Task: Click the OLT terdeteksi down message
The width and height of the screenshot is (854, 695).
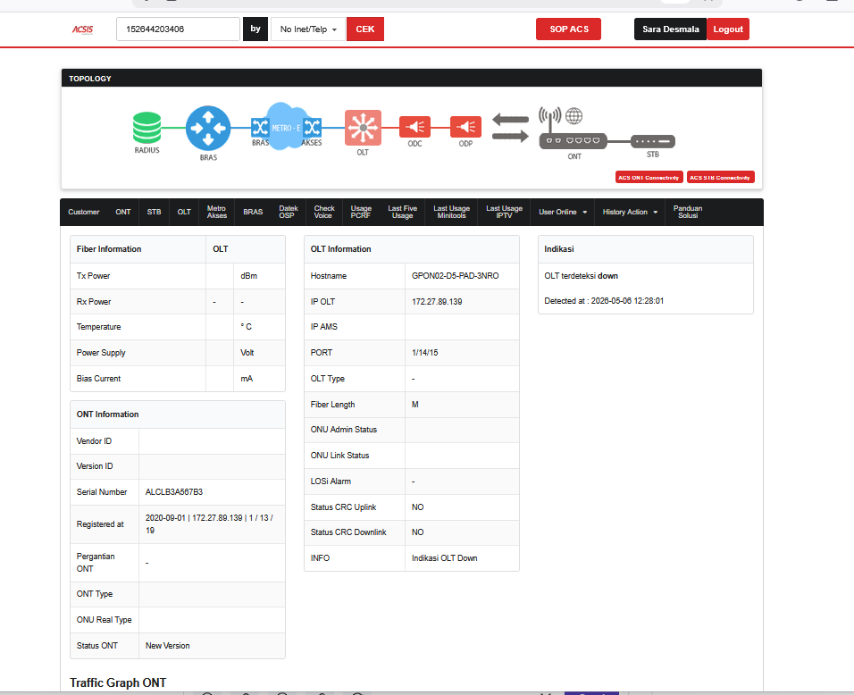Action: click(582, 276)
